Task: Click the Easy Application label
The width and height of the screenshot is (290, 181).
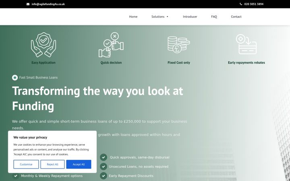Action: click(x=43, y=63)
